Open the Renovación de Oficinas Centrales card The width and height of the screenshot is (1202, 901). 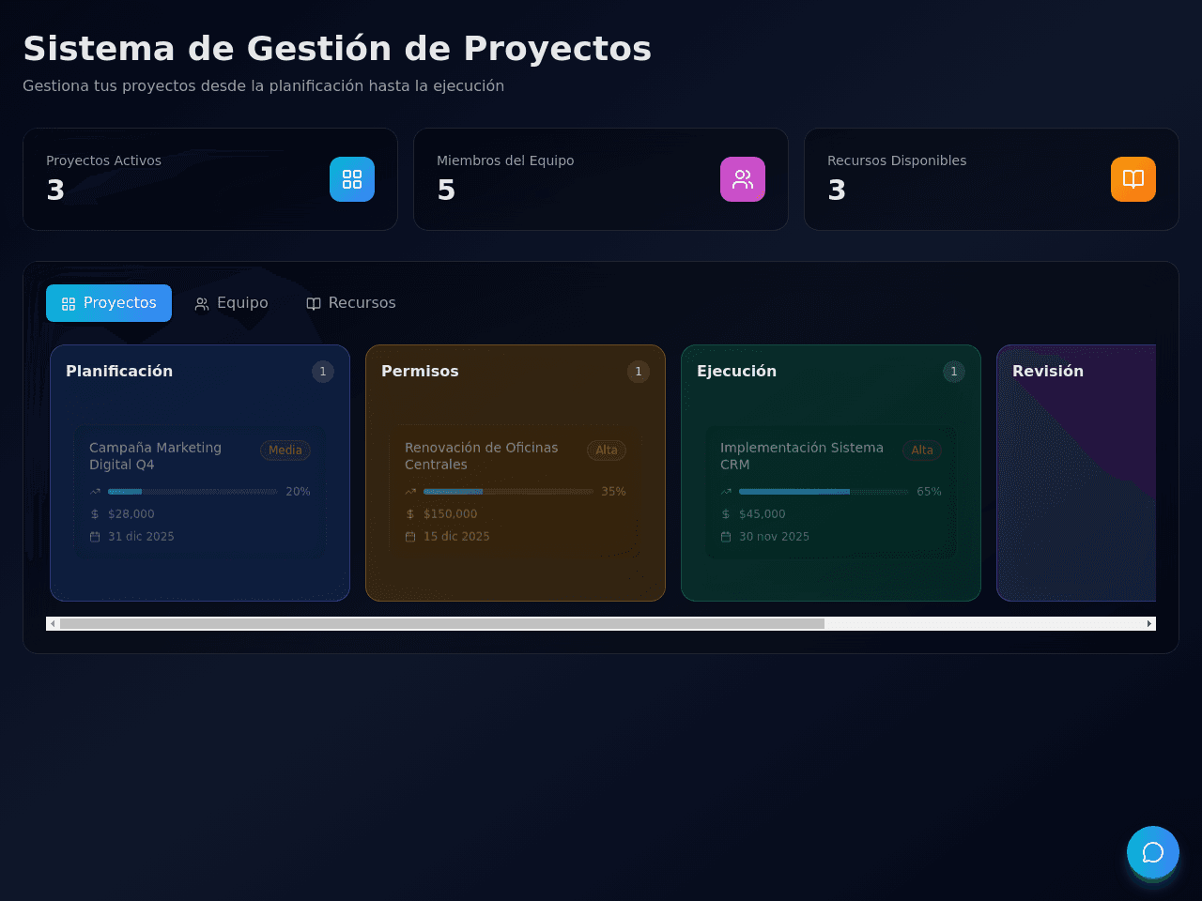(x=516, y=492)
